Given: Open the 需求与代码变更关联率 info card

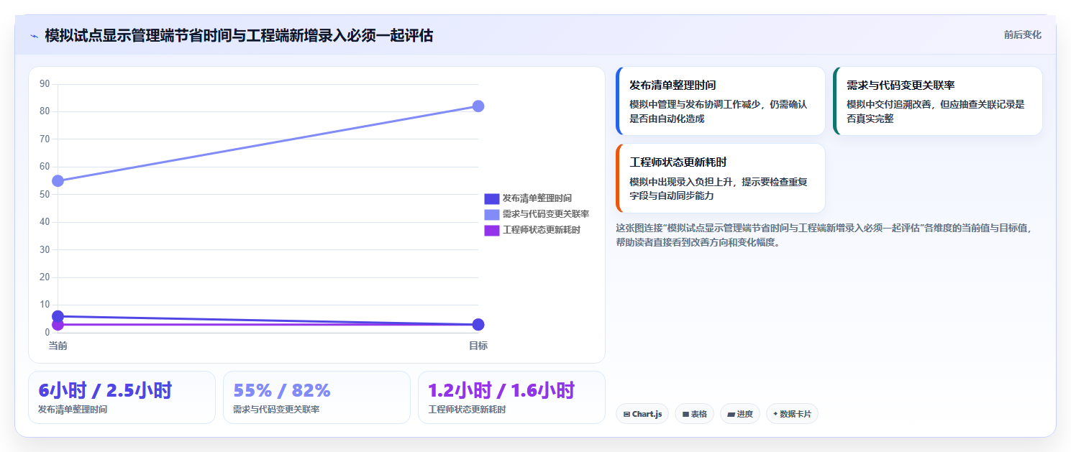Looking at the screenshot, I should (938, 101).
